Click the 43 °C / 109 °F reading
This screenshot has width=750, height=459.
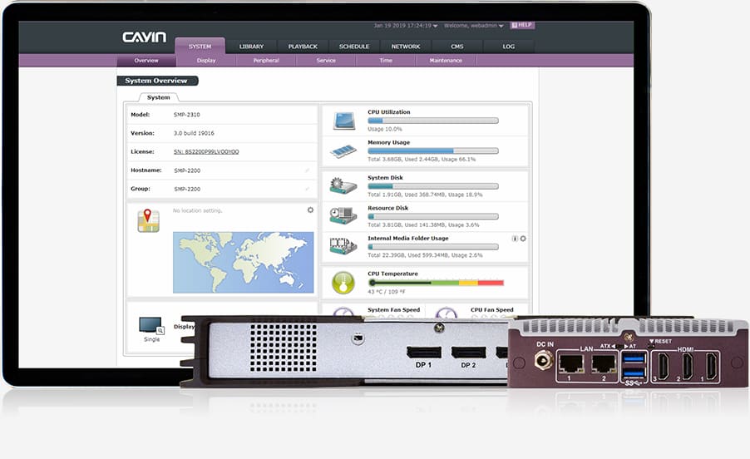point(387,291)
